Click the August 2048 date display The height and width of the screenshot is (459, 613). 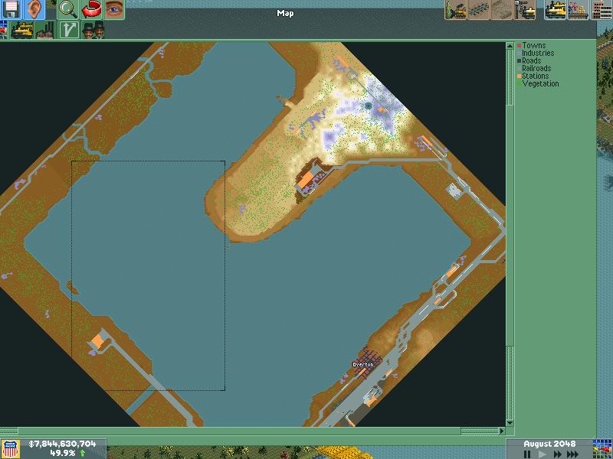[x=549, y=444]
